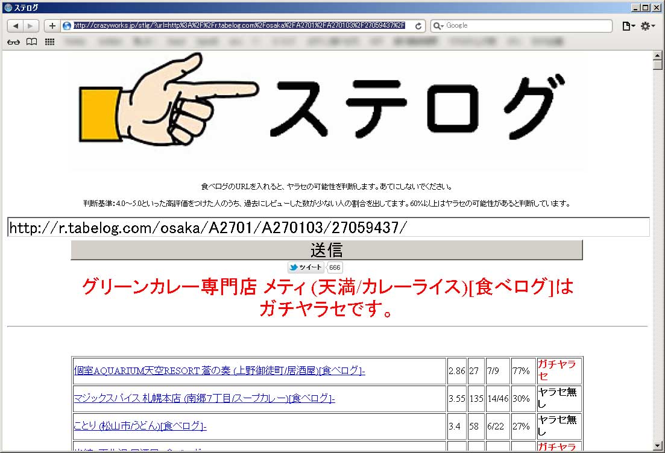This screenshot has width=665, height=453.
Task: Show bookmarks using the open book icon
Action: pyautogui.click(x=31, y=42)
